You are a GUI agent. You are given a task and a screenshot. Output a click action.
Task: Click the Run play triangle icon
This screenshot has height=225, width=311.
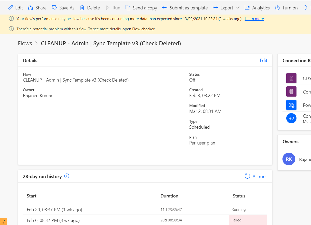pyautogui.click(x=107, y=8)
